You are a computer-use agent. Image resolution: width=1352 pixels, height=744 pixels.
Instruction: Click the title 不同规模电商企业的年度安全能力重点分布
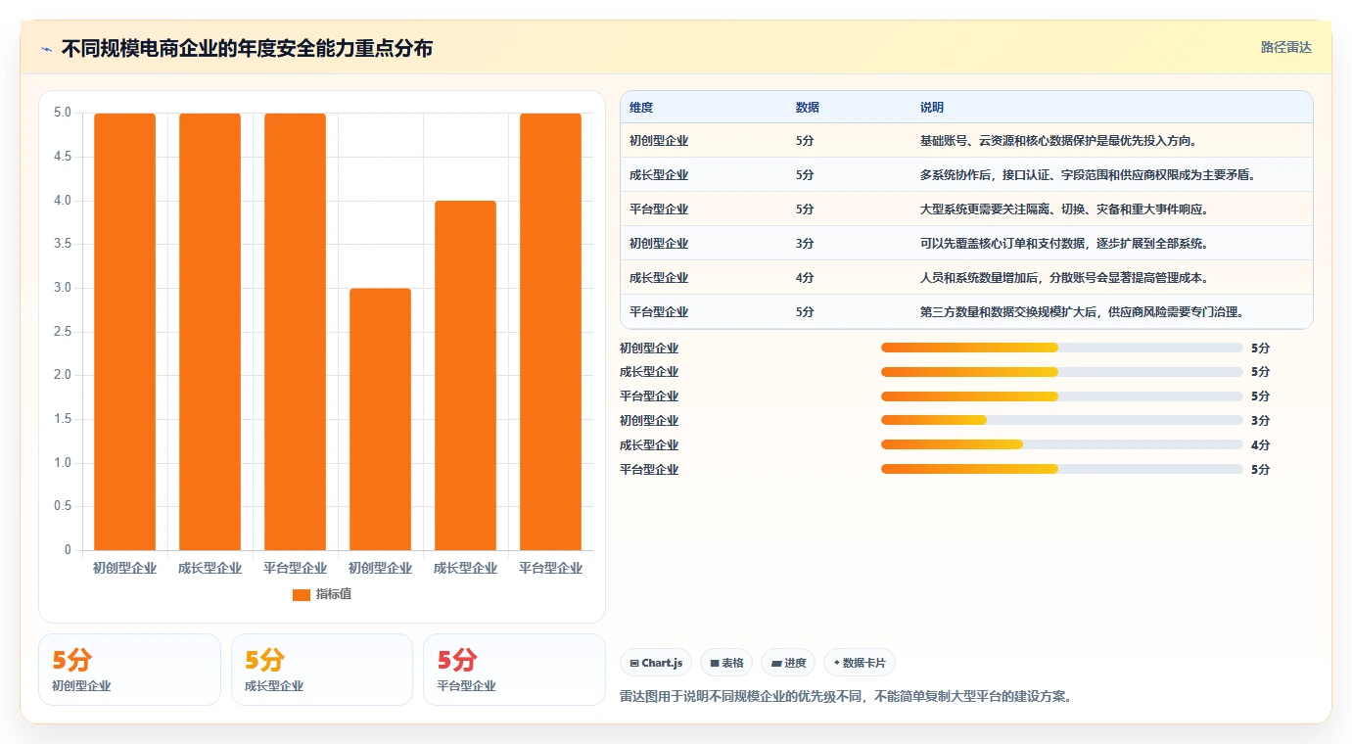point(247,49)
